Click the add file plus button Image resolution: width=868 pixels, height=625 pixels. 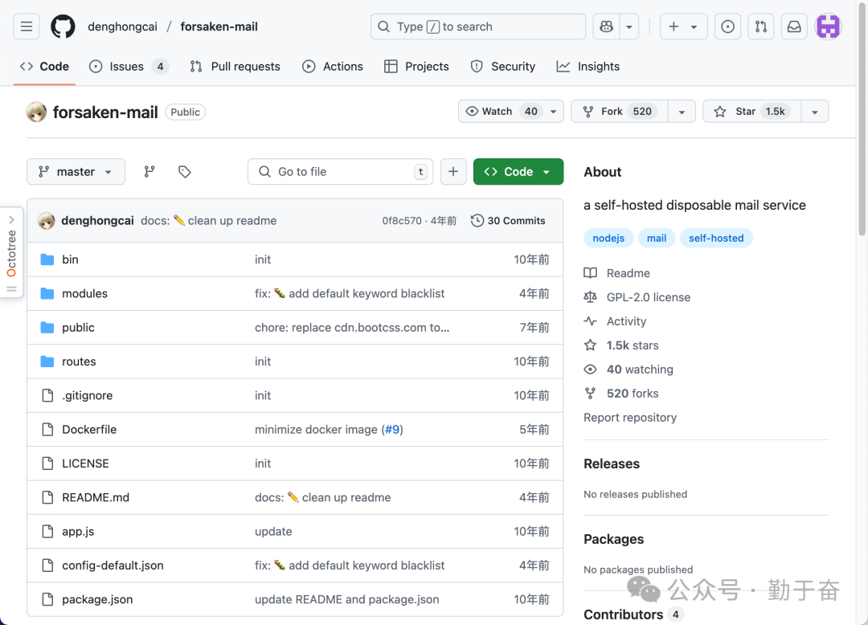point(453,171)
